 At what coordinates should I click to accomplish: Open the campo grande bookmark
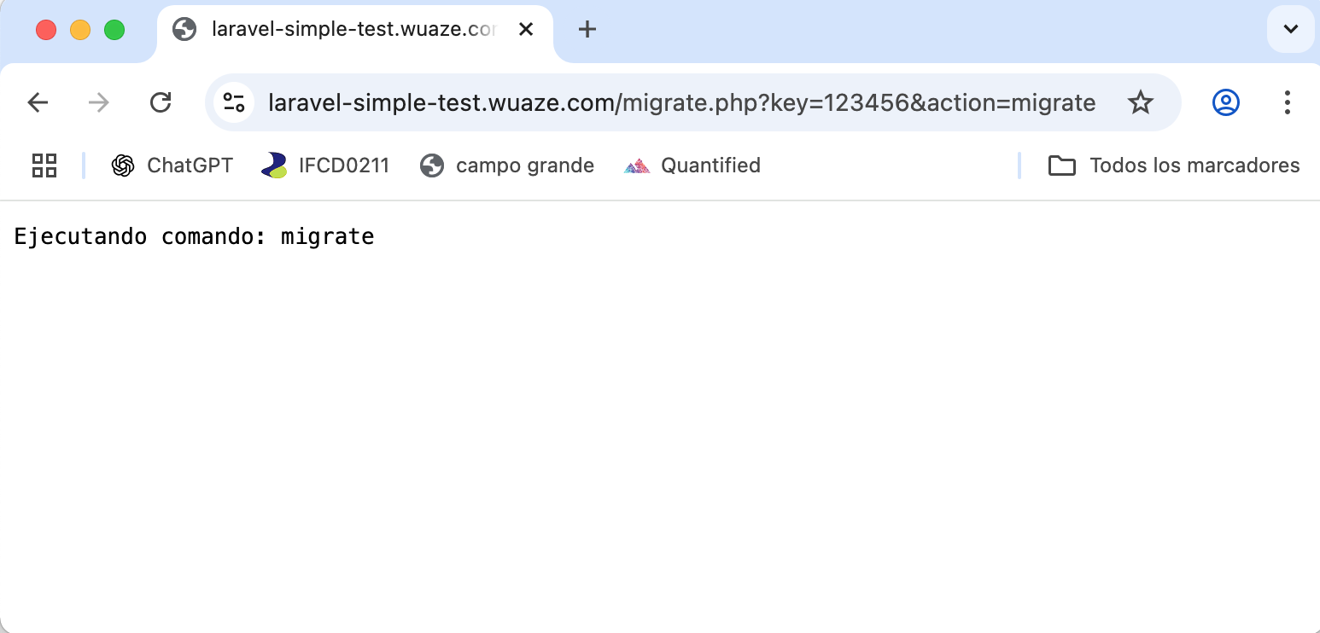coord(507,166)
